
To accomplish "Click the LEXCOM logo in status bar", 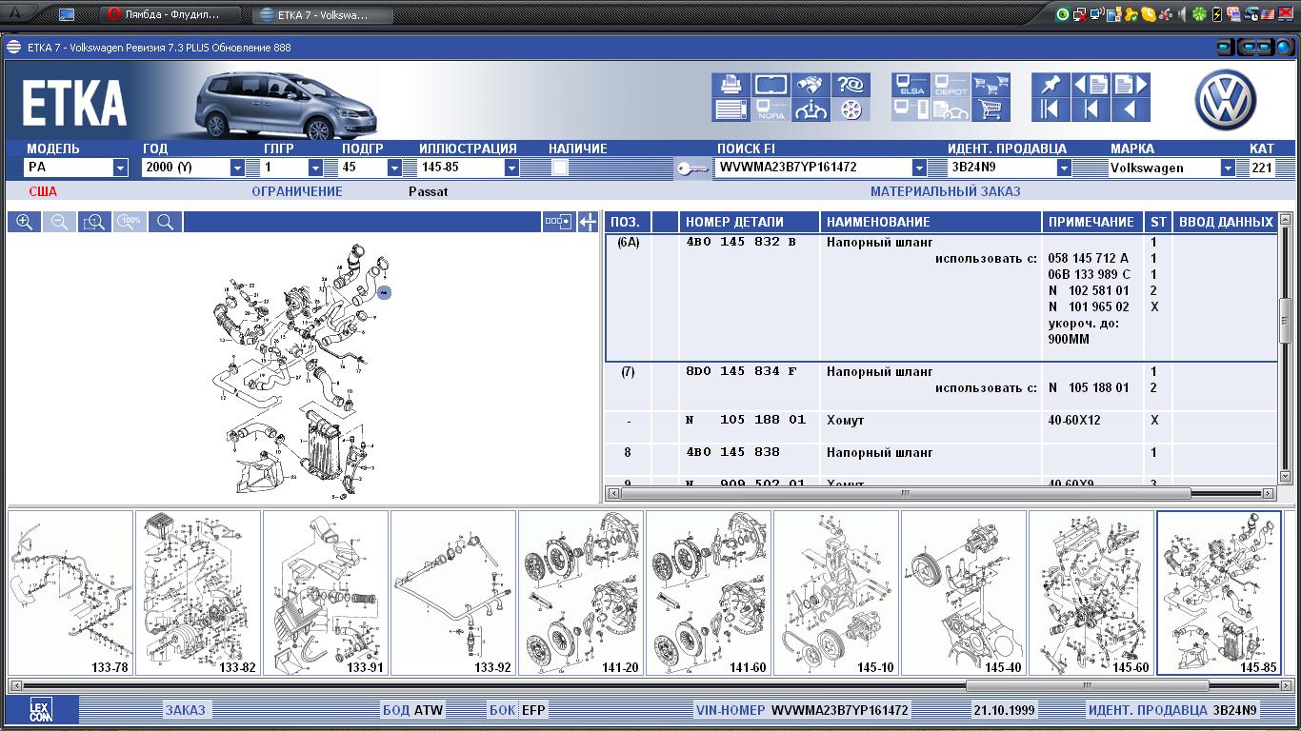I will coord(40,710).
